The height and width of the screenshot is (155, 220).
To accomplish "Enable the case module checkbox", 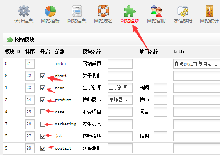I will point(43,112).
